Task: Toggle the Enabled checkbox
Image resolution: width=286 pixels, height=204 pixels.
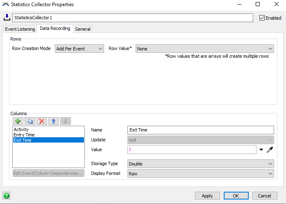Action: [x=262, y=18]
